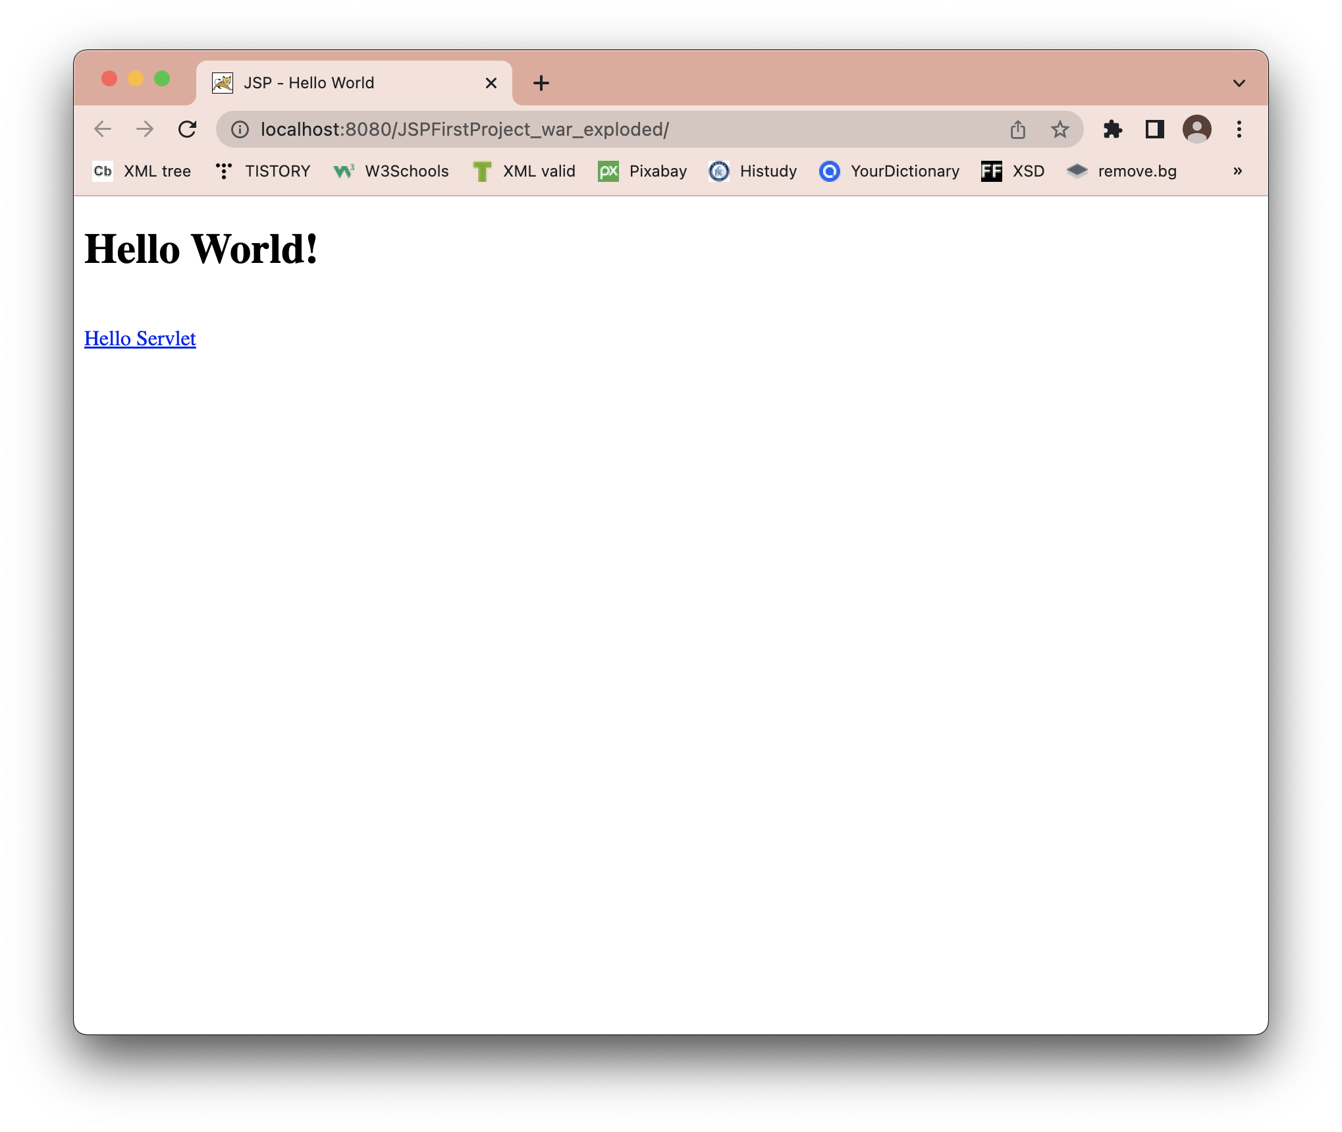Close the JSP - Hello World tab
Image resolution: width=1342 pixels, height=1132 pixels.
click(x=491, y=83)
